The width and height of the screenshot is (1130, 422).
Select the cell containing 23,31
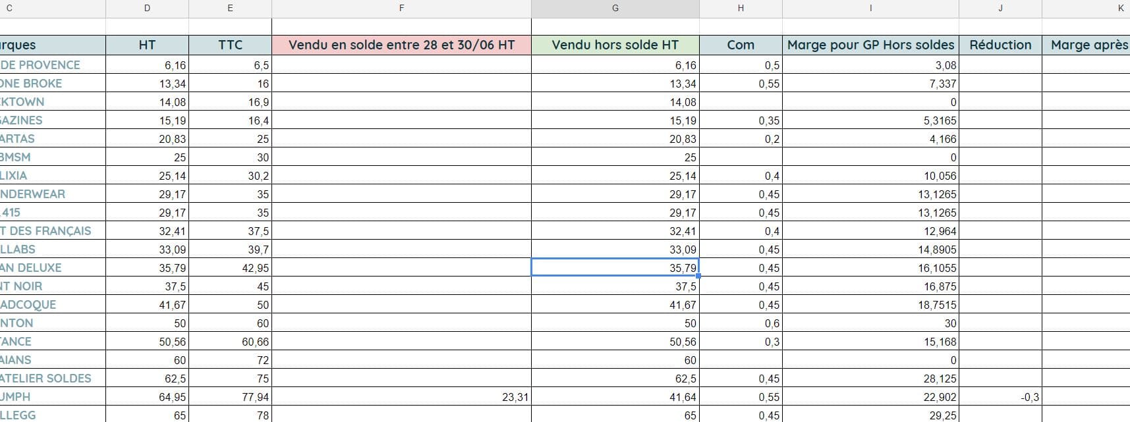tap(401, 397)
